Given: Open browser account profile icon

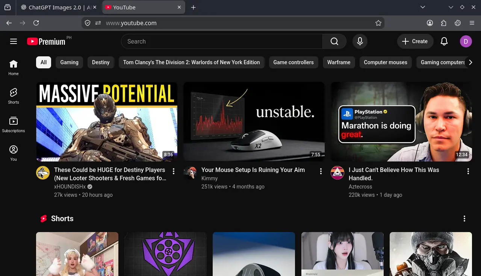Looking at the screenshot, I should (430, 23).
